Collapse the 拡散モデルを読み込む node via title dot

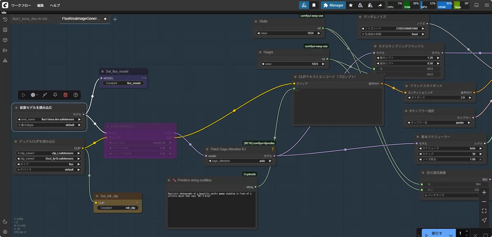(16, 107)
